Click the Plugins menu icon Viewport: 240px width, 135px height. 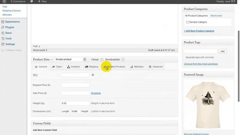tap(3, 27)
